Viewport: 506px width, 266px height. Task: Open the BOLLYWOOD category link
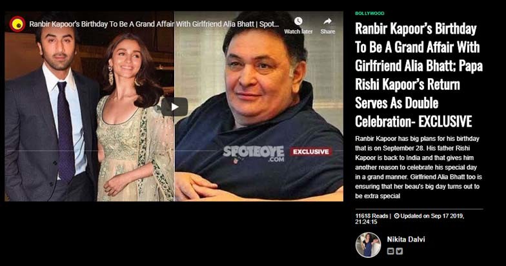pos(370,14)
